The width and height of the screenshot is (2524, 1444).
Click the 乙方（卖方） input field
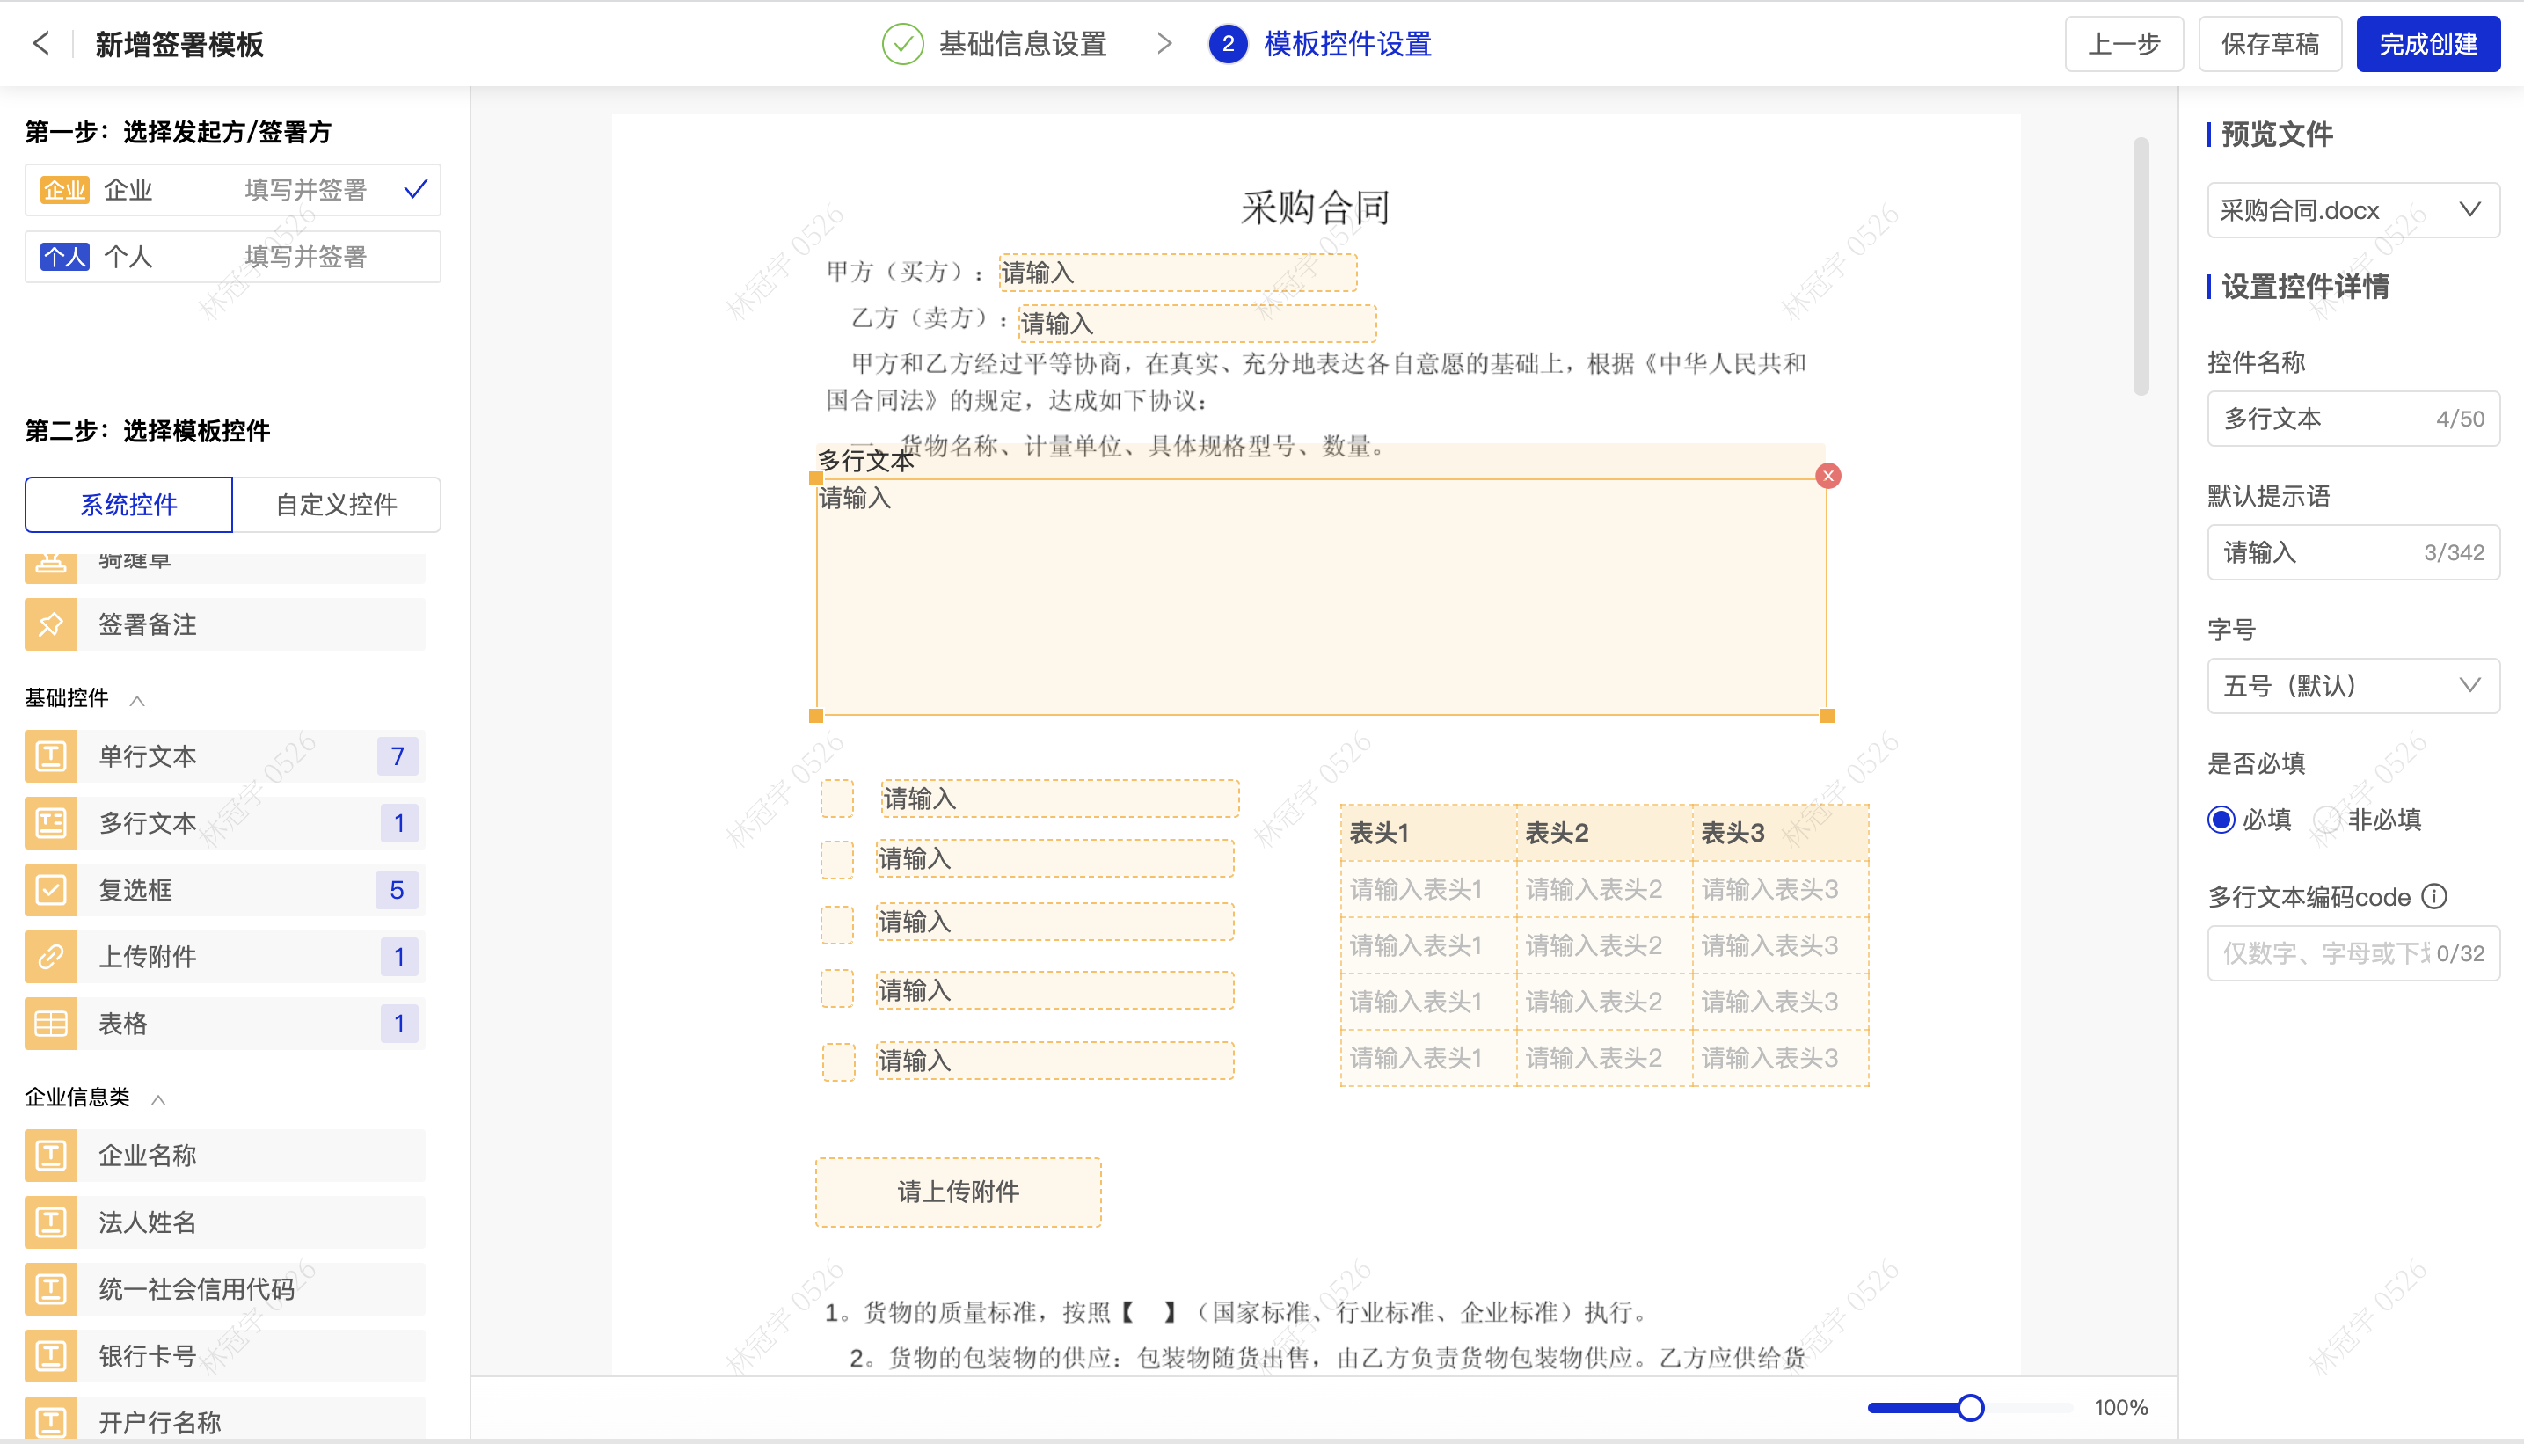[1197, 324]
